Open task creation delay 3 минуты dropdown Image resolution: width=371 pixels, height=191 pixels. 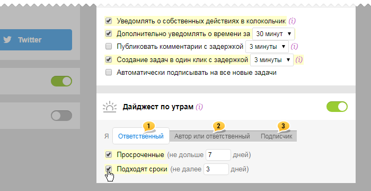272,60
